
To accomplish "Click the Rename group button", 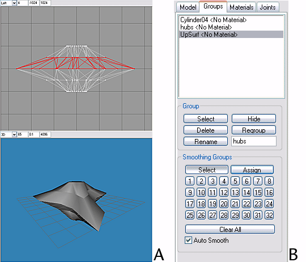I will click(x=206, y=141).
